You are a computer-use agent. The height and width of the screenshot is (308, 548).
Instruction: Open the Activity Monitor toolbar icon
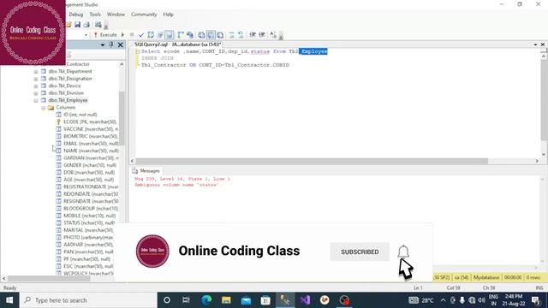pos(98,25)
